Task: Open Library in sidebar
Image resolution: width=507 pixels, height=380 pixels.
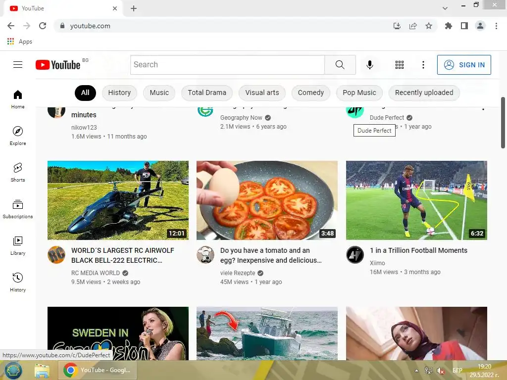Action: point(18,245)
